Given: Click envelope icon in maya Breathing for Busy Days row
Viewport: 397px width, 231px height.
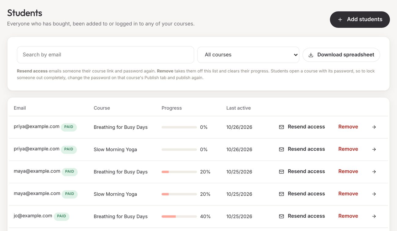Looking at the screenshot, I should click(282, 172).
